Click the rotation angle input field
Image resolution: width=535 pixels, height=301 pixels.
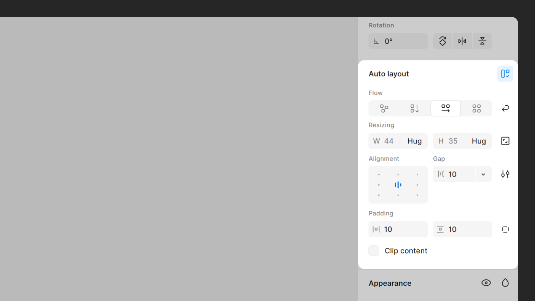[x=398, y=41]
